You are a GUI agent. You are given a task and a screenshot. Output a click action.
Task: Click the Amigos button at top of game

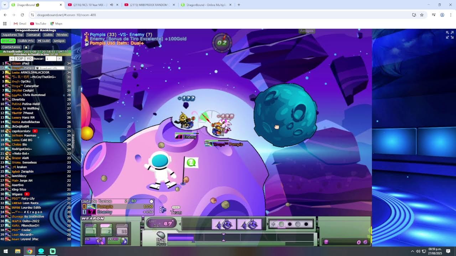click(x=306, y=31)
